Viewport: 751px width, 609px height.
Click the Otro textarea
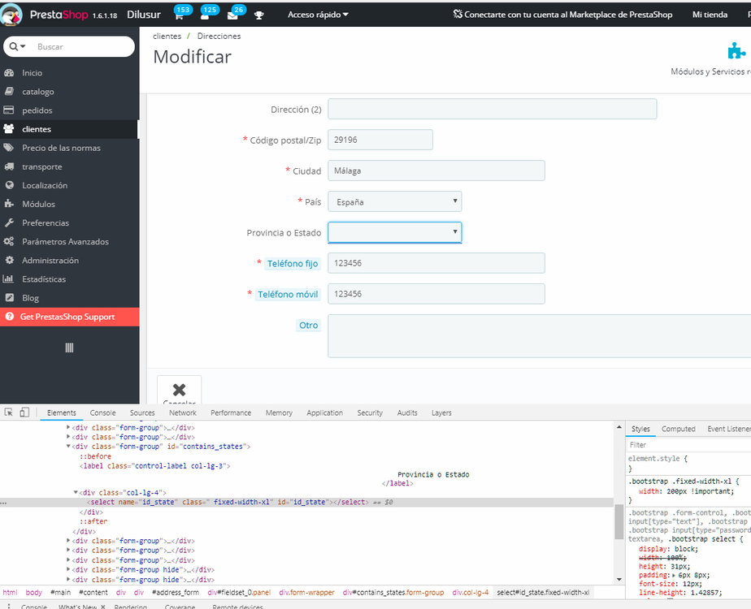[540, 336]
